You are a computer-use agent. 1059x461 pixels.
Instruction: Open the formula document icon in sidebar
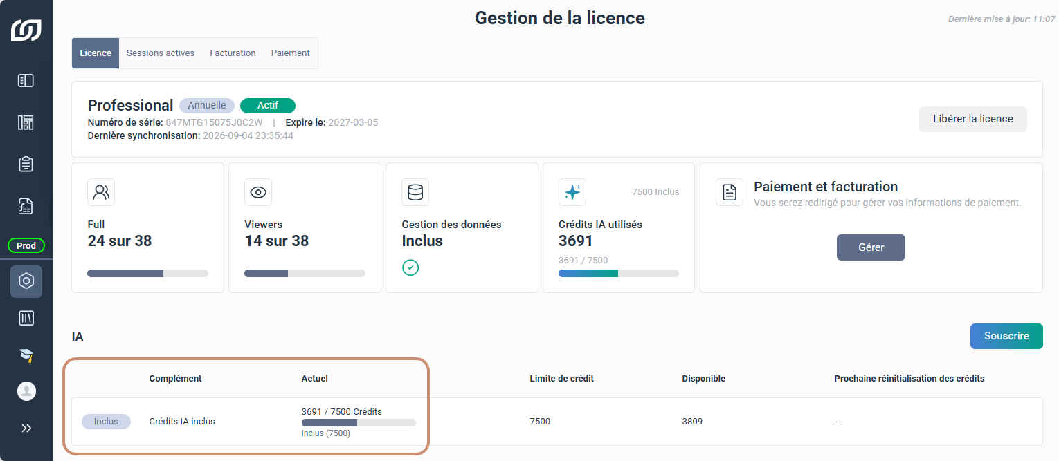26,206
